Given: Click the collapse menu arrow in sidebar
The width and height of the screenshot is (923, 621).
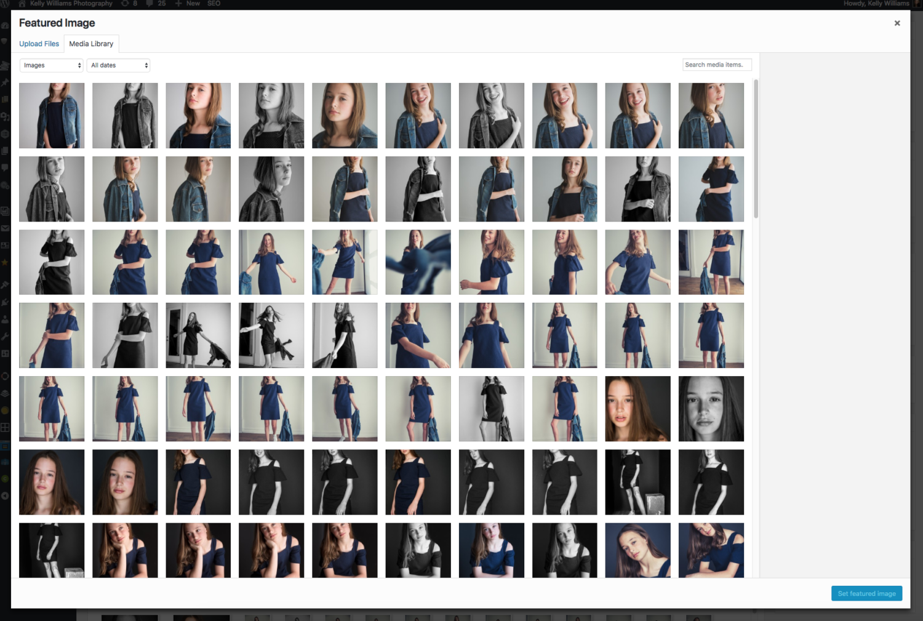Looking at the screenshot, I should 5,495.
